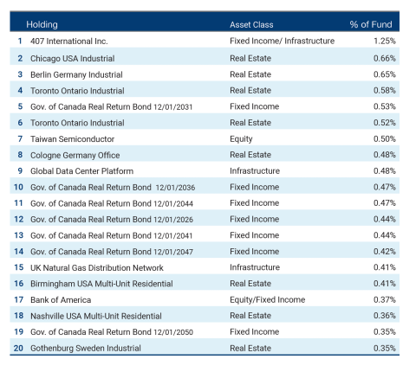This screenshot has width=416, height=372.
Task: Click Real Estate for Birmingham USA row
Action: [250, 284]
